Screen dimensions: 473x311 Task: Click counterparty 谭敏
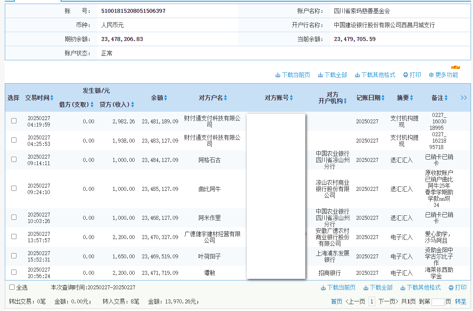209,273
